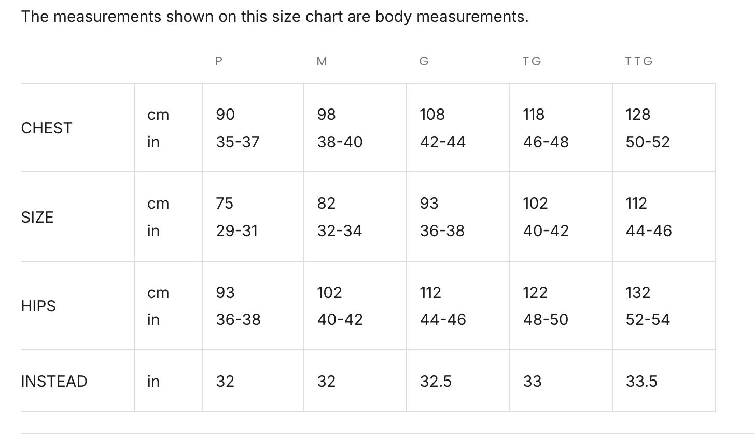Click the G size column header
Screen dimensions: 754x434
424,61
